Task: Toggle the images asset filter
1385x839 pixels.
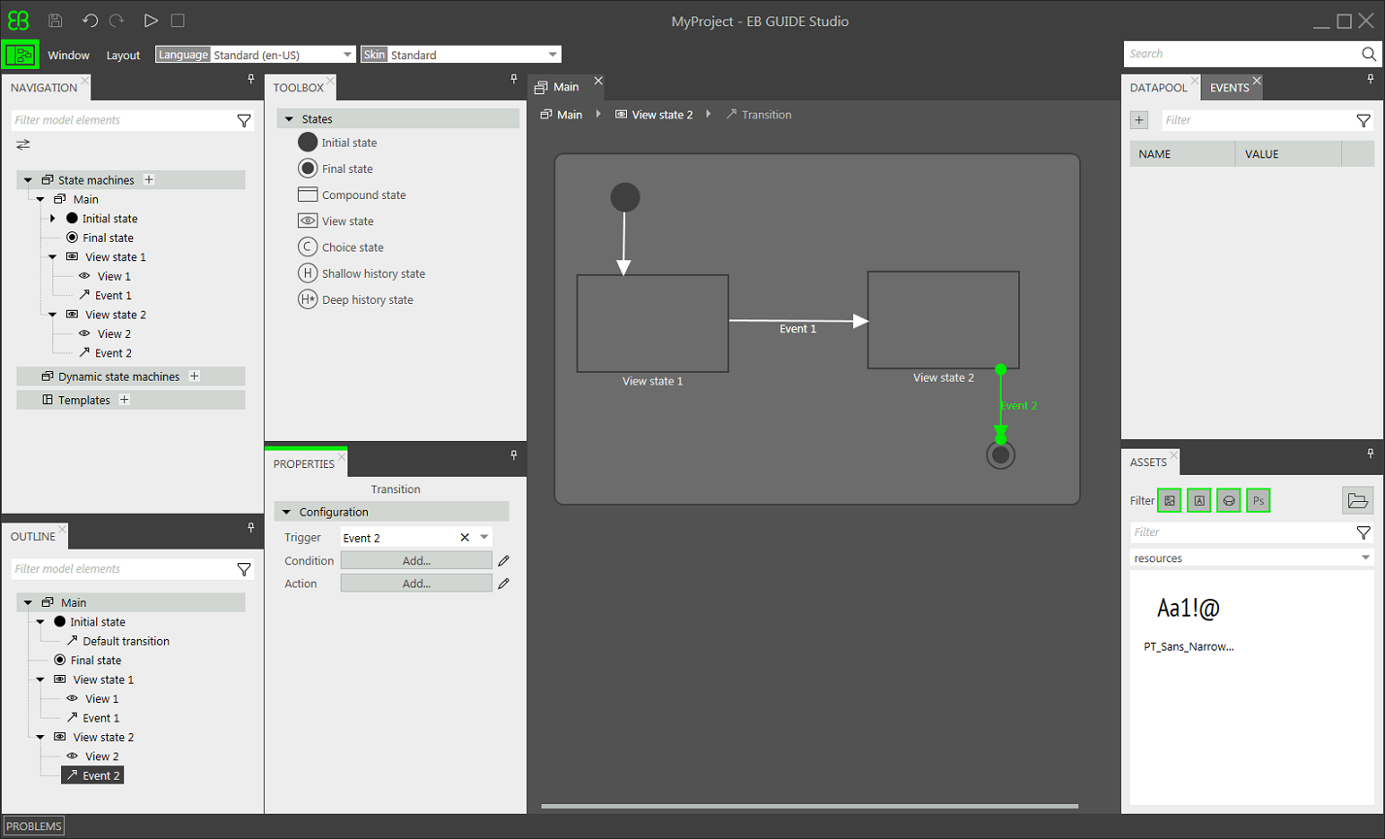Action: point(1170,501)
